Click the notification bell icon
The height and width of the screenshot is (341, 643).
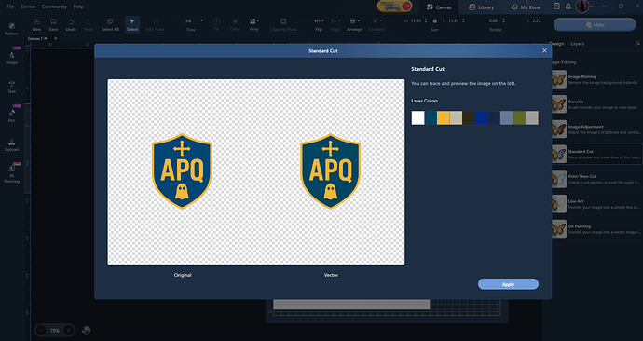(x=568, y=7)
